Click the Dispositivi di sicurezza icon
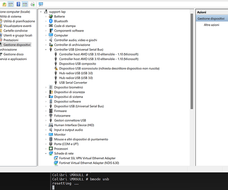 (x=51, y=92)
